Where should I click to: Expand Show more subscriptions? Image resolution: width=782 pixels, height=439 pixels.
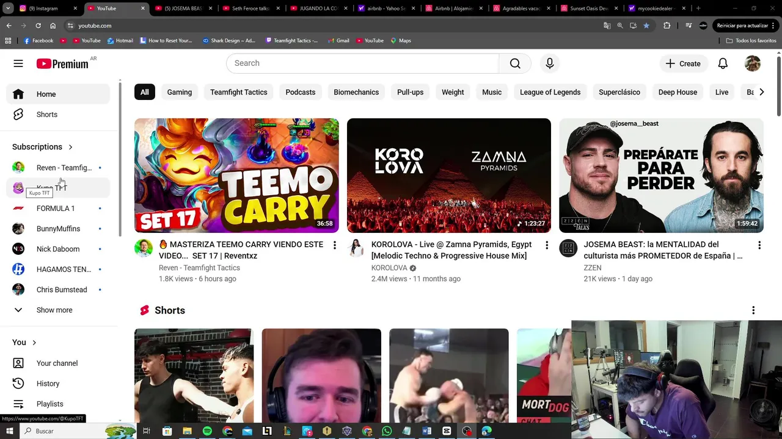pyautogui.click(x=58, y=310)
